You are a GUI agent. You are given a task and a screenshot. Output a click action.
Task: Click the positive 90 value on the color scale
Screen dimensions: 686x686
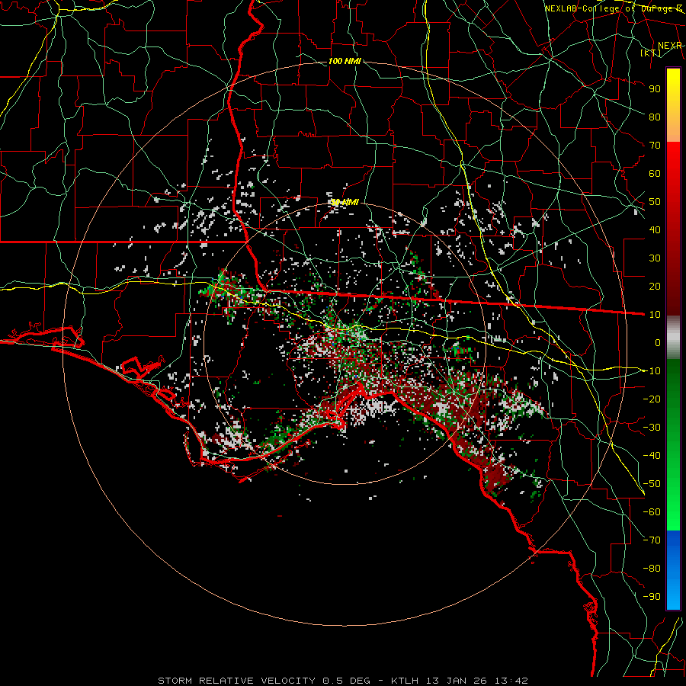pyautogui.click(x=655, y=89)
